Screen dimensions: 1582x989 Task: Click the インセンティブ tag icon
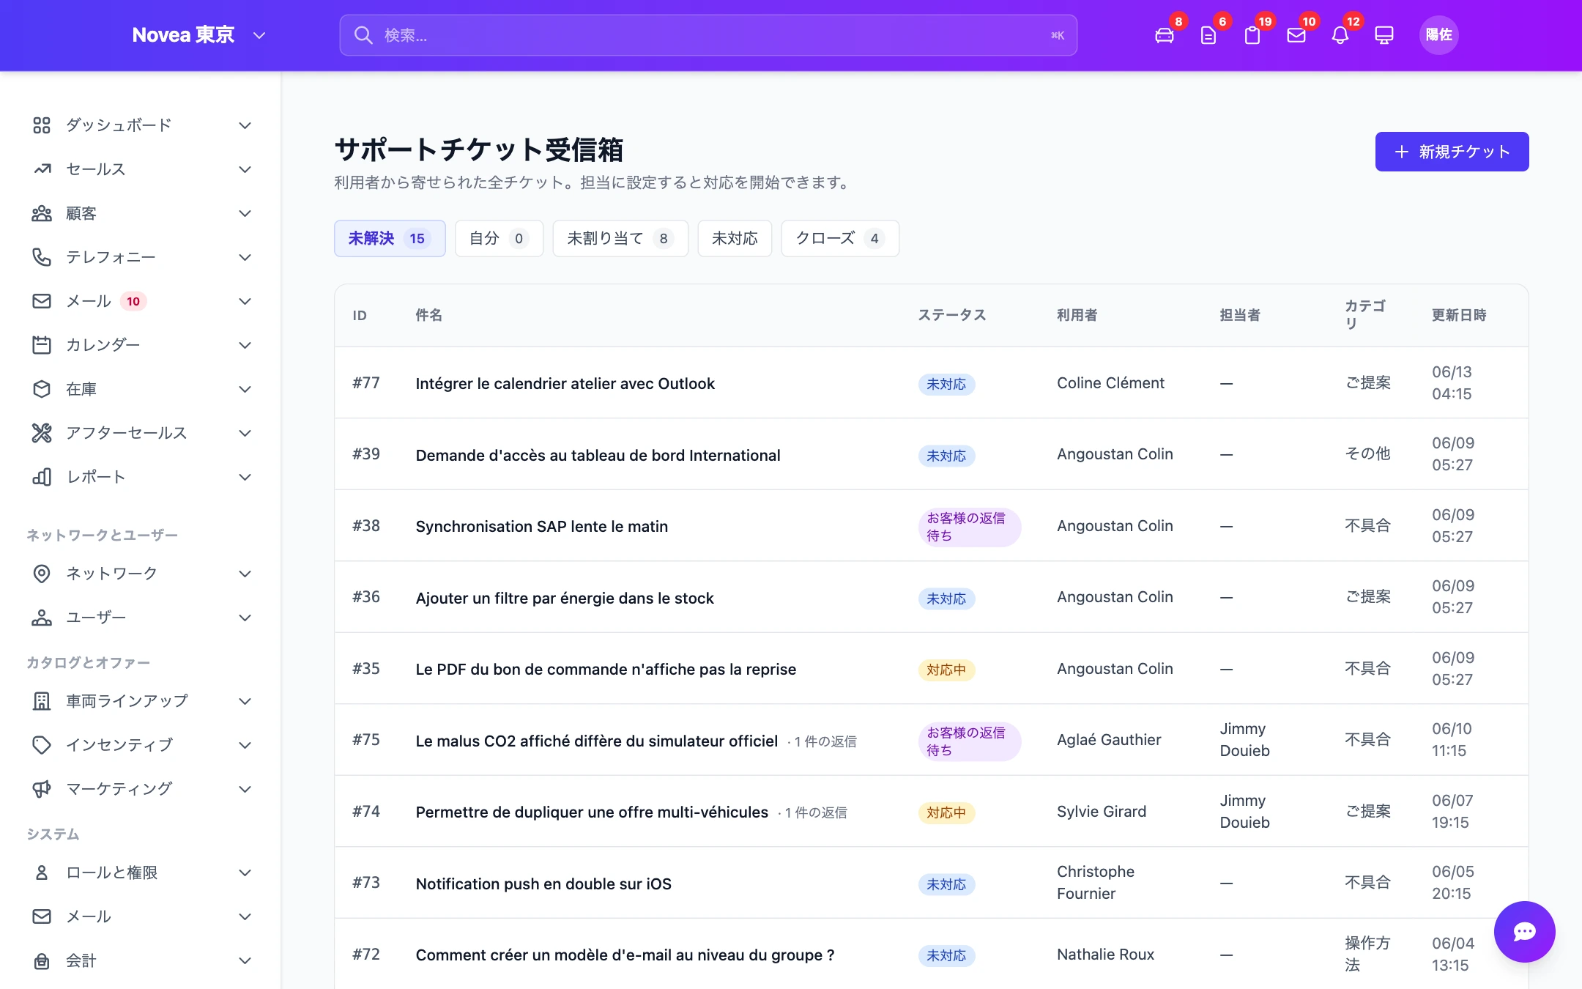pos(42,745)
